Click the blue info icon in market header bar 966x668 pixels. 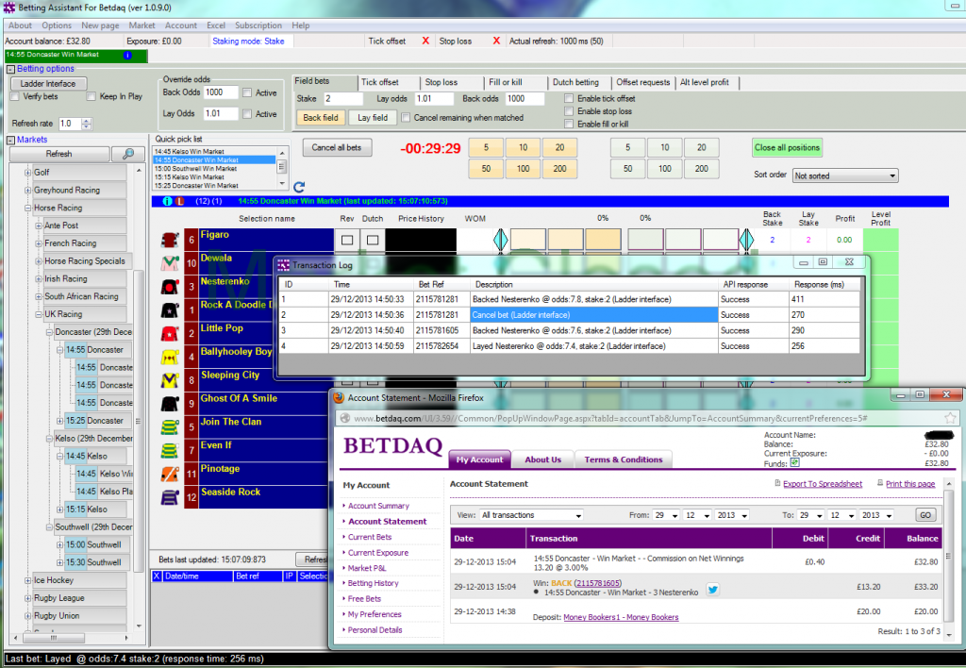(167, 201)
